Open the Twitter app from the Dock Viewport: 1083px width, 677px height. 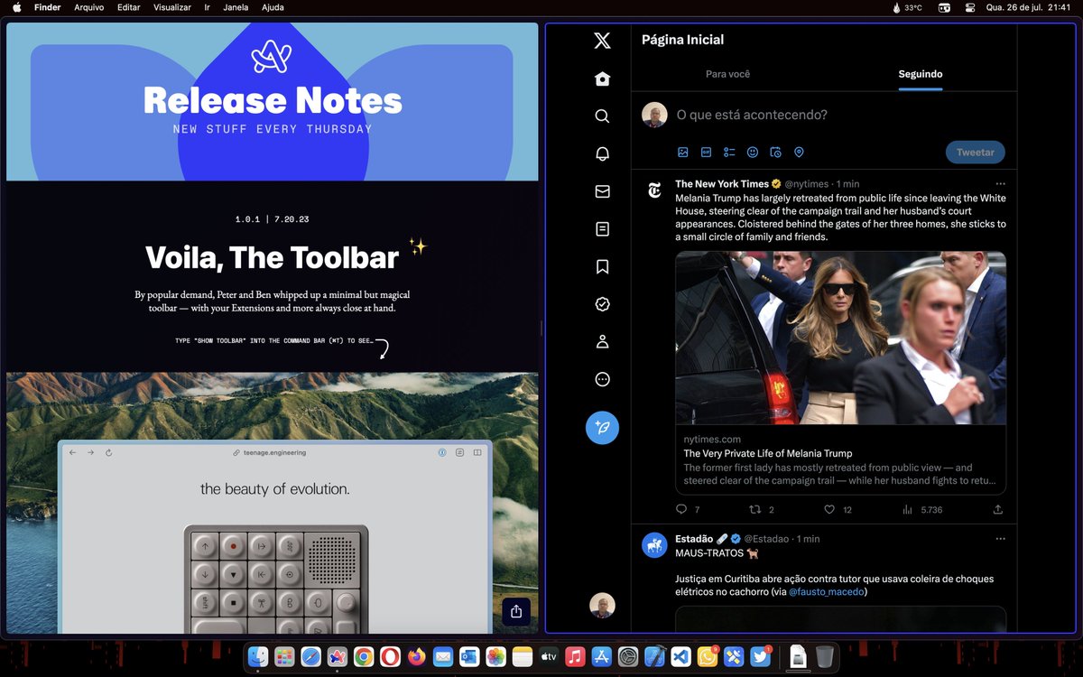coord(760,657)
